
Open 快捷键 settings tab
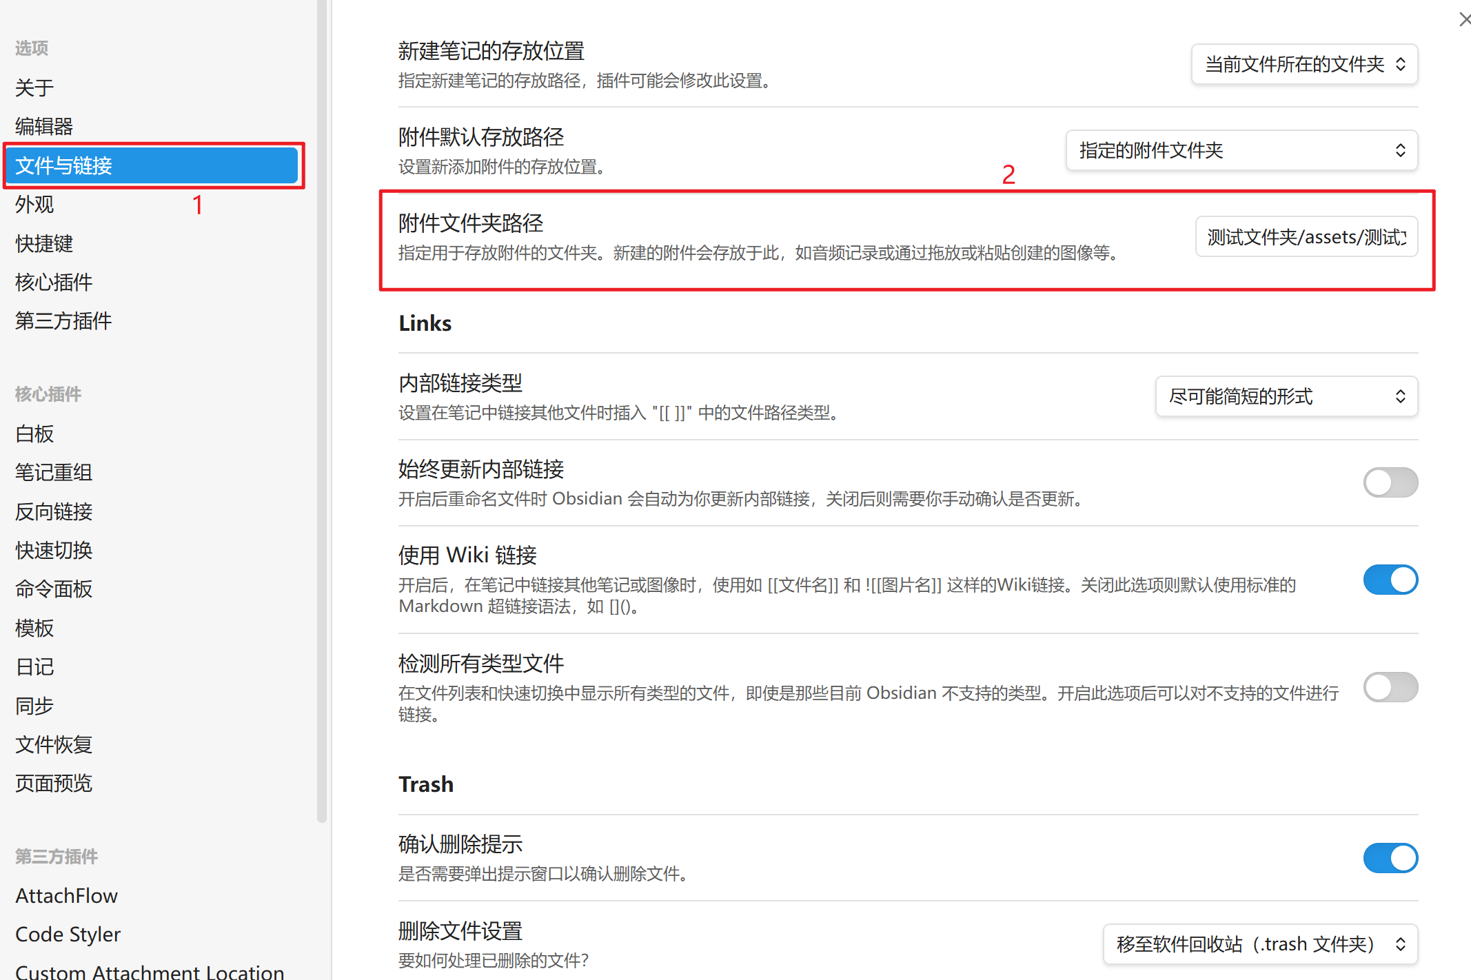[44, 243]
